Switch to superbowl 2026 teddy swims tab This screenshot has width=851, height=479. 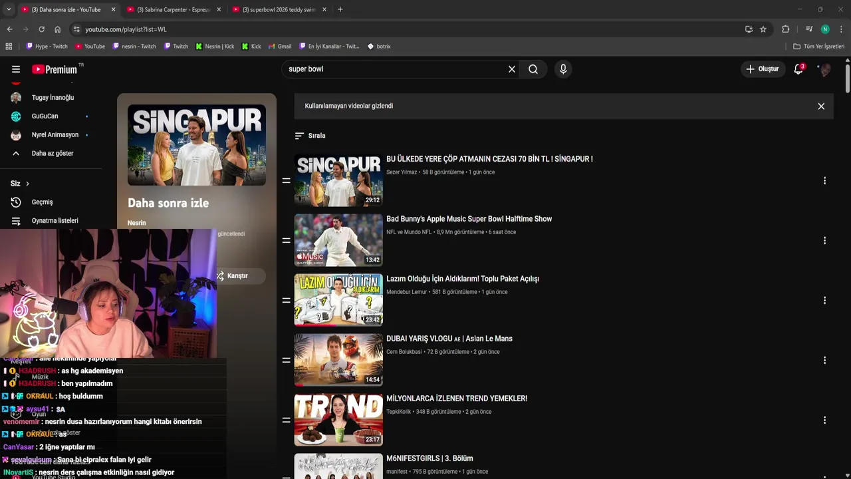[278, 9]
